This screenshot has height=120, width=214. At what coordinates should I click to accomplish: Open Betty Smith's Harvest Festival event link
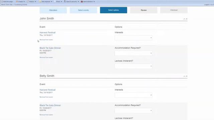point(47,90)
